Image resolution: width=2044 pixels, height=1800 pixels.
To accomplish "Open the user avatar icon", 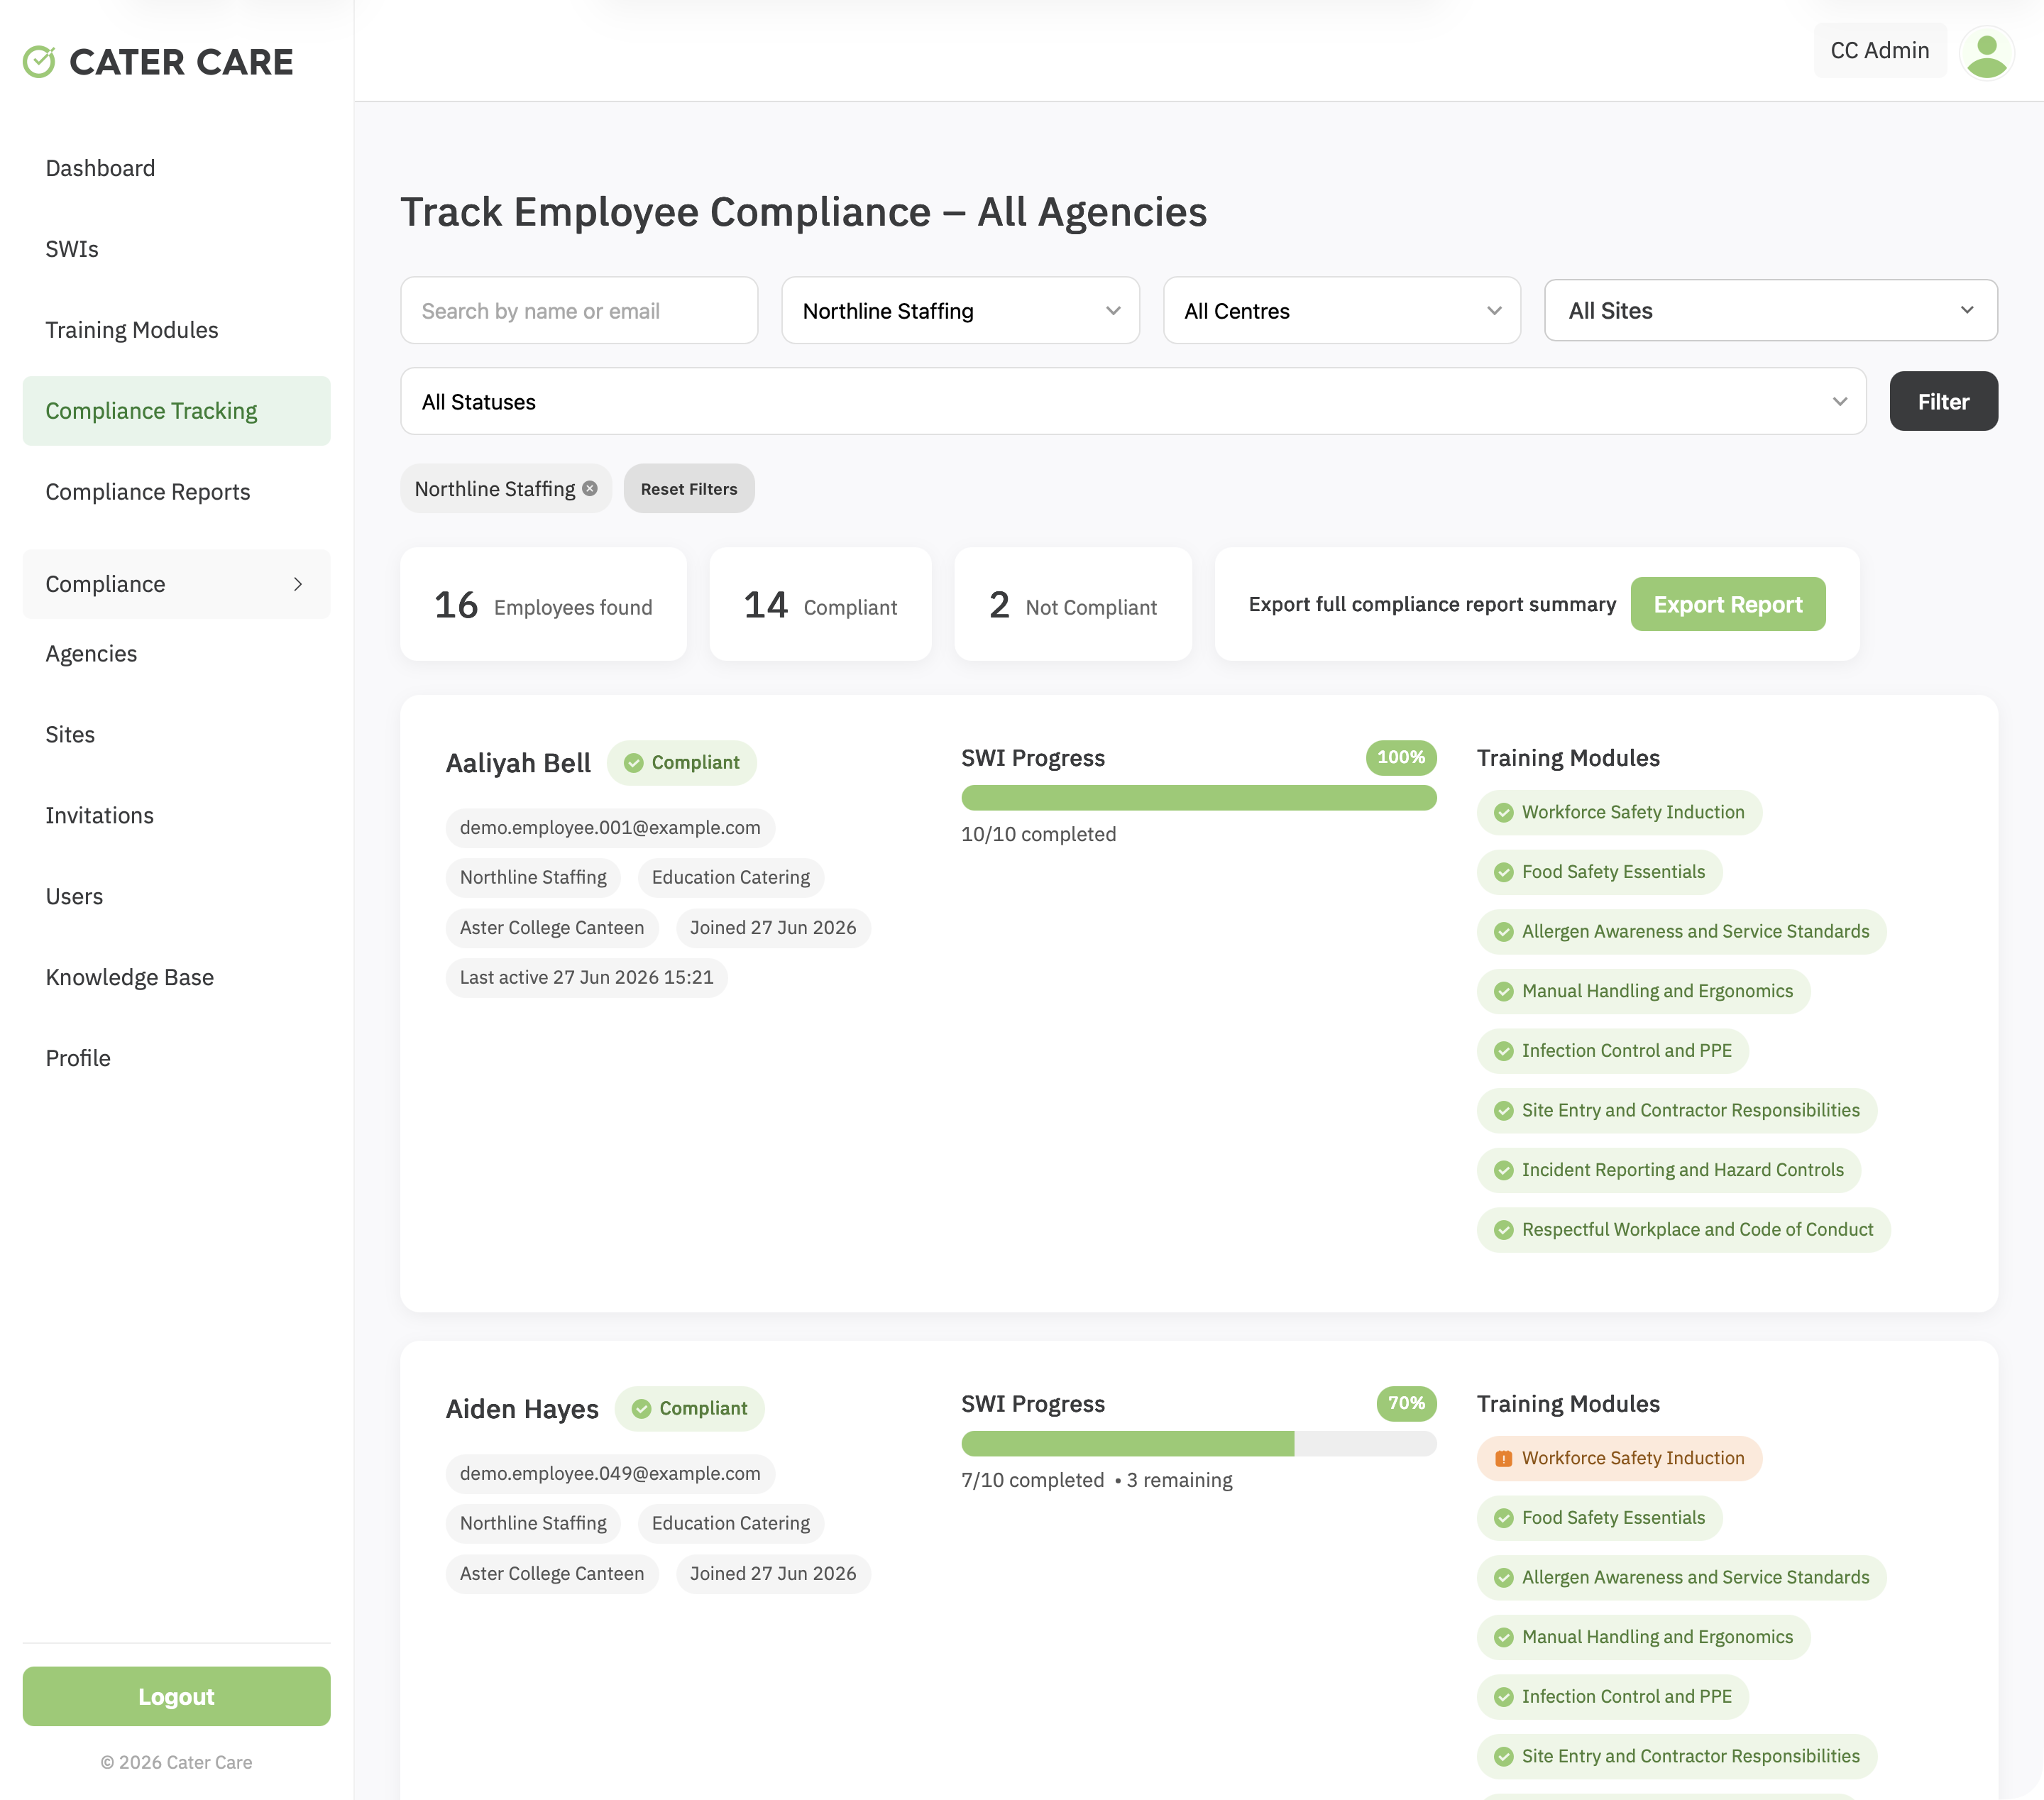I will point(1986,52).
